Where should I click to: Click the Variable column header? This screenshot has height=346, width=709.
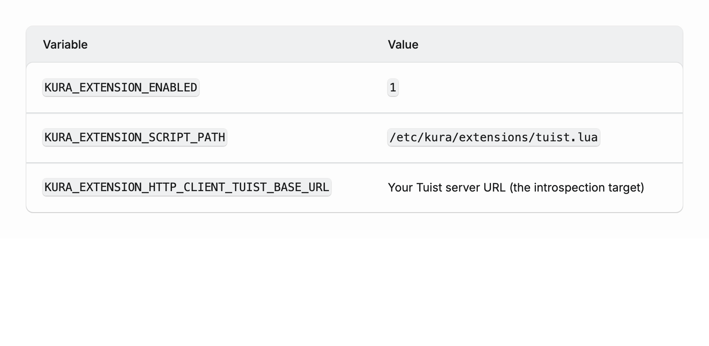click(65, 44)
